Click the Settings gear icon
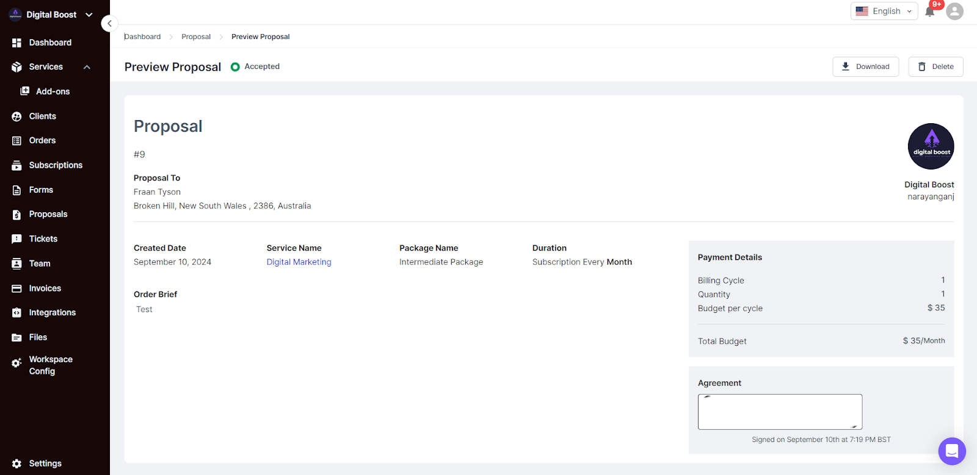The width and height of the screenshot is (977, 475). pyautogui.click(x=16, y=463)
